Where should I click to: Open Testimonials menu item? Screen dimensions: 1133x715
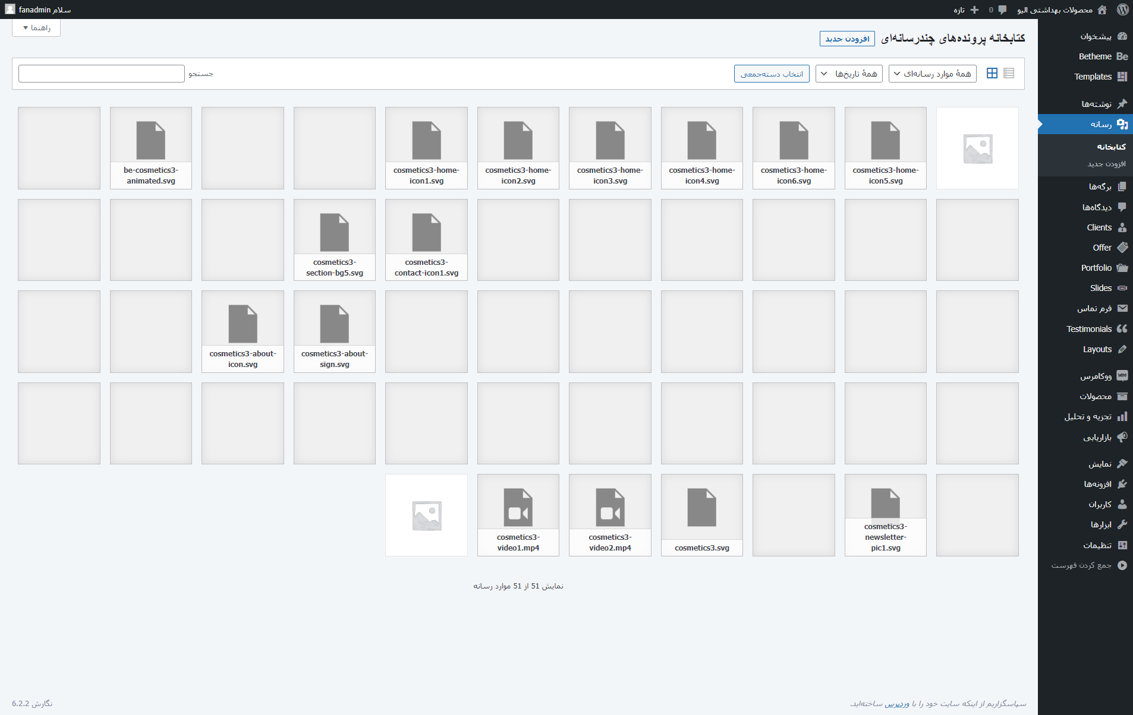pos(1089,329)
